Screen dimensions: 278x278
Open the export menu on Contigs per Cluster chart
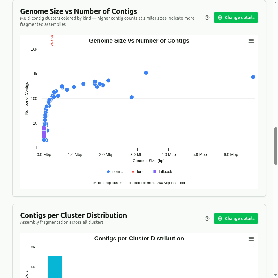(x=251, y=239)
